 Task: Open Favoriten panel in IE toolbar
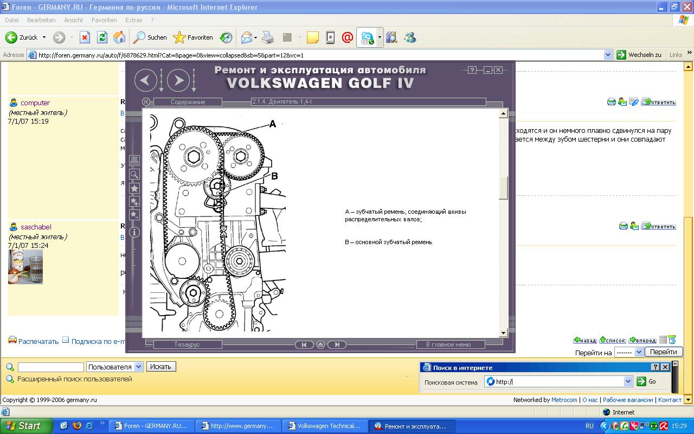pyautogui.click(x=193, y=37)
